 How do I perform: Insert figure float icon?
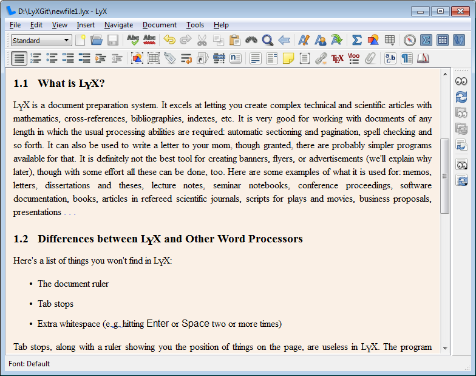[x=137, y=58]
